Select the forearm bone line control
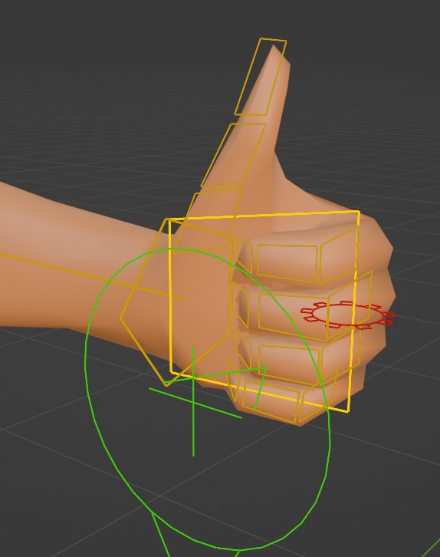The width and height of the screenshot is (440, 557). coord(91,276)
